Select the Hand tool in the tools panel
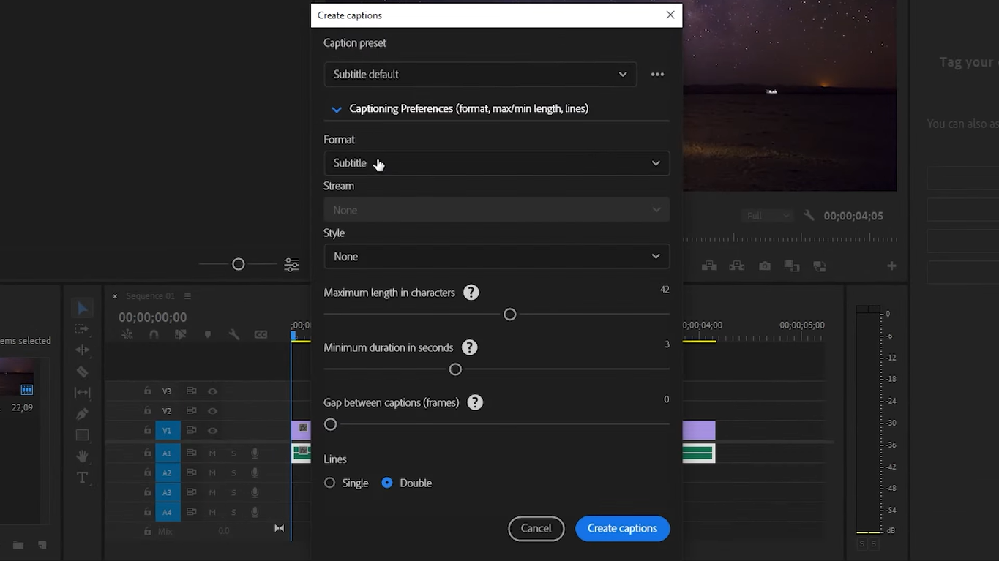The height and width of the screenshot is (561, 999). [82, 456]
